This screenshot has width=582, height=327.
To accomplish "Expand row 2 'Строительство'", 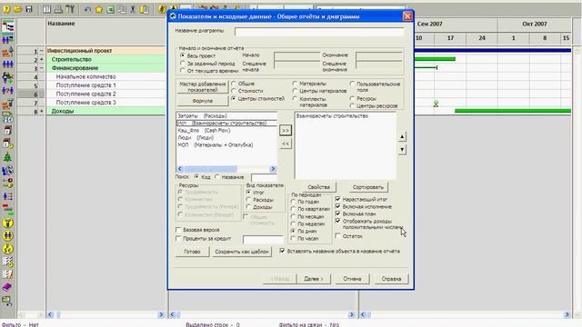I will (42, 59).
